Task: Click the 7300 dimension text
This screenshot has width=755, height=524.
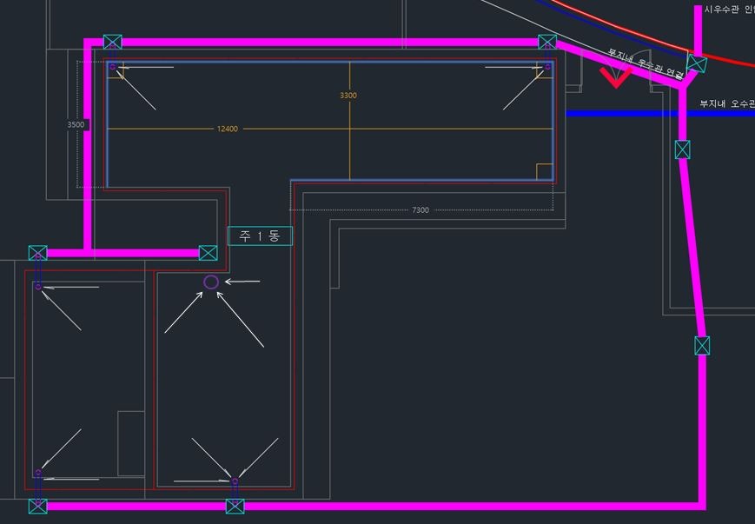Action: pos(420,210)
